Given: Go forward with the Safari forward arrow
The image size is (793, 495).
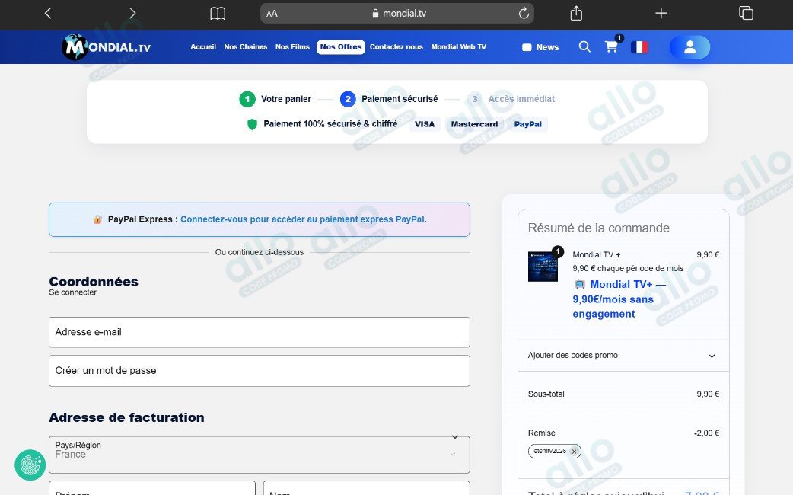Looking at the screenshot, I should click(x=132, y=13).
